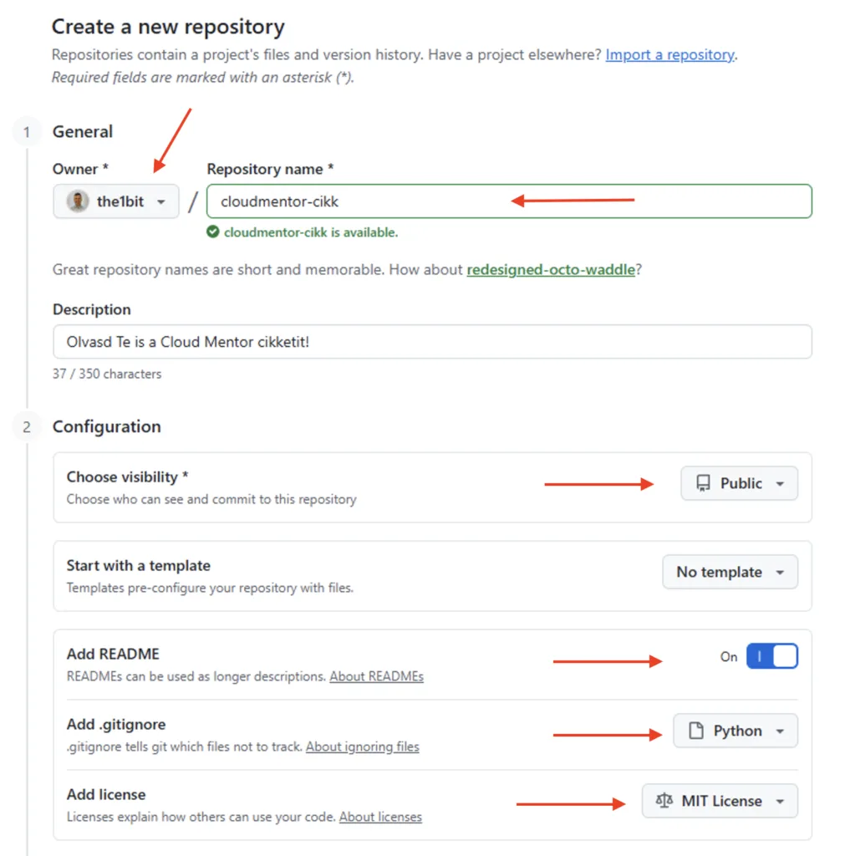Image resolution: width=845 pixels, height=856 pixels.
Task: Open the About licenses link
Action: click(380, 817)
